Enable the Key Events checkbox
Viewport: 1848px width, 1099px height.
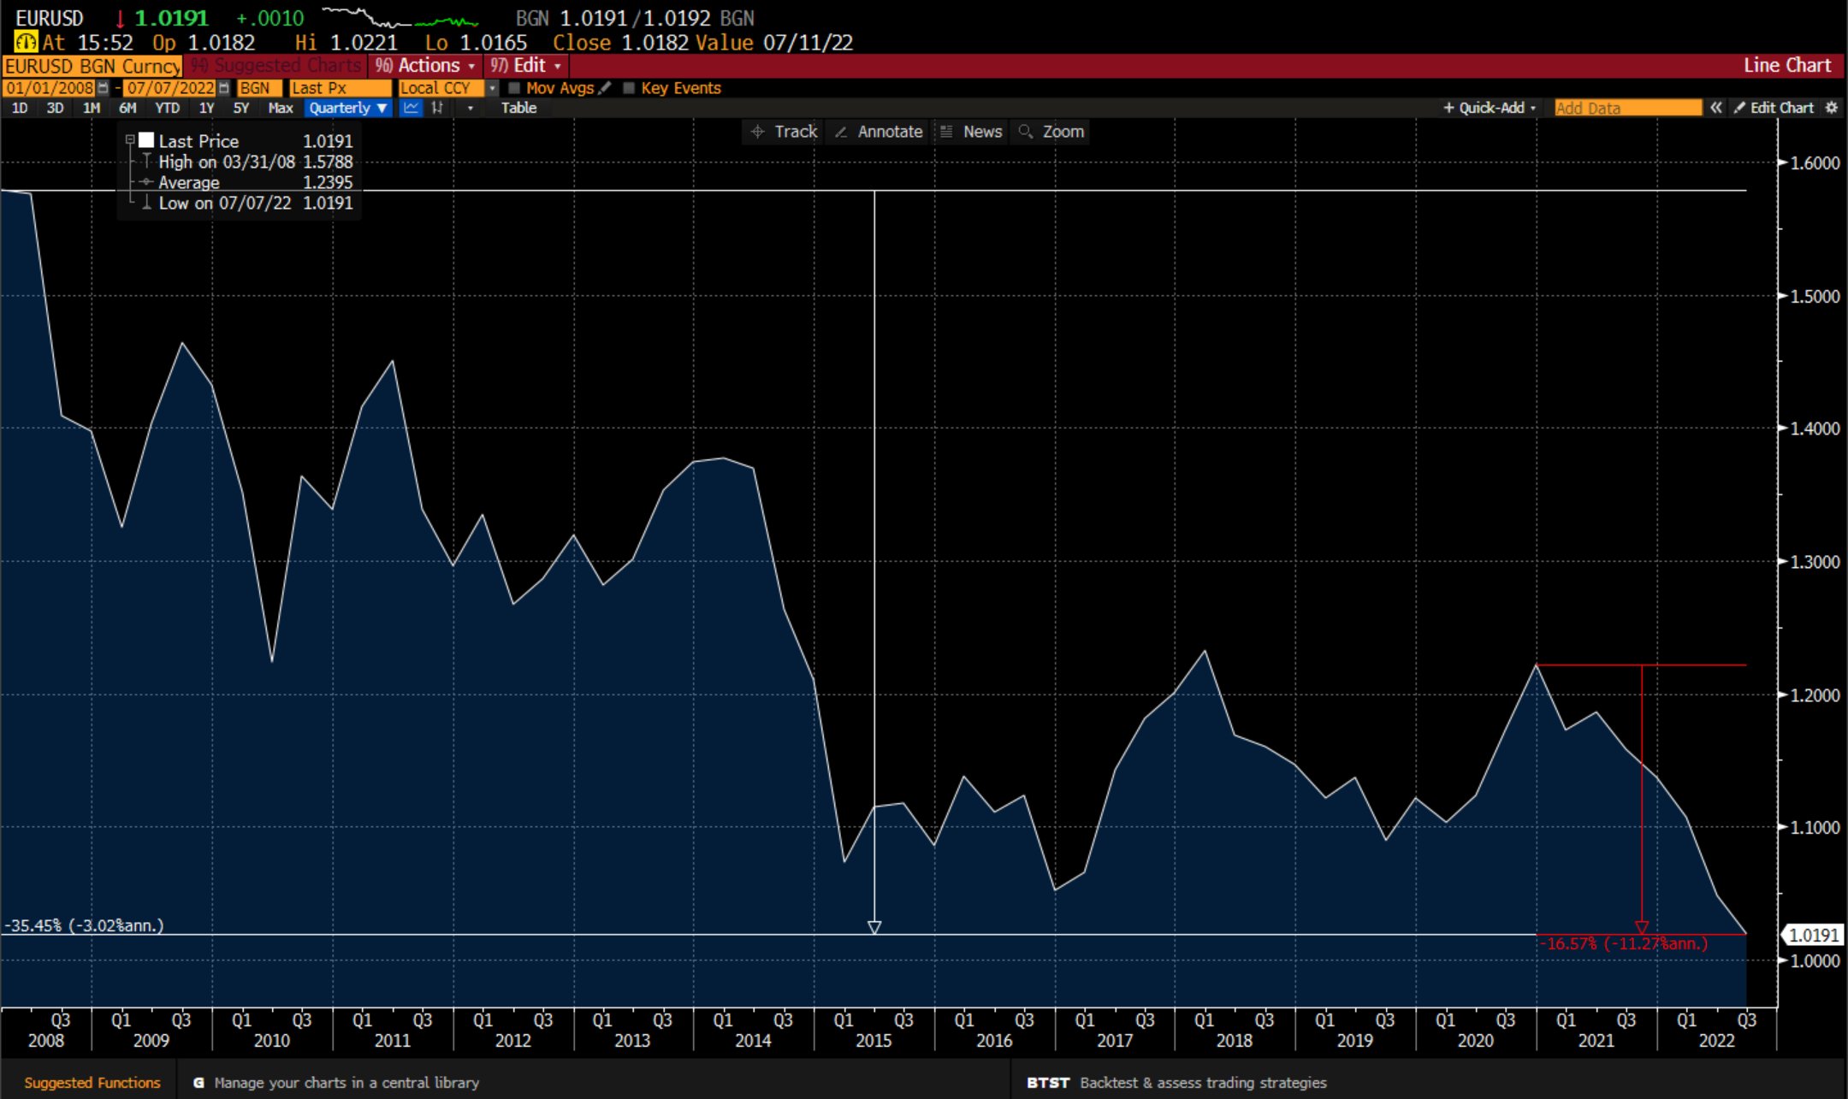[x=629, y=88]
